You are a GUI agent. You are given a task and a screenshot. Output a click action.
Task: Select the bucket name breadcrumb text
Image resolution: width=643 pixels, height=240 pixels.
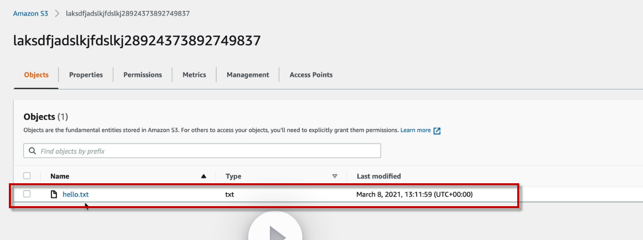(128, 14)
